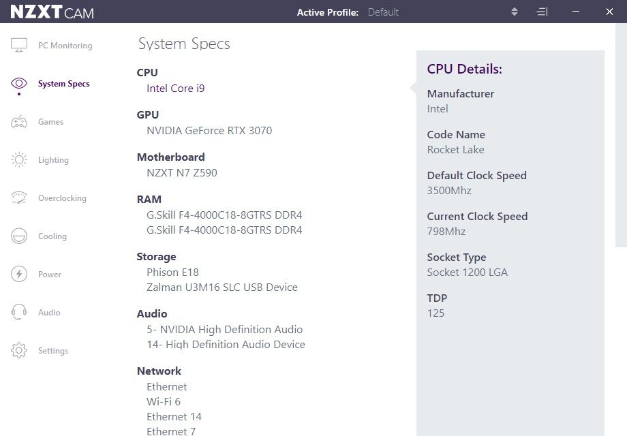
Task: Select NZXT N7 Z590 motherboard entry
Action: (182, 172)
